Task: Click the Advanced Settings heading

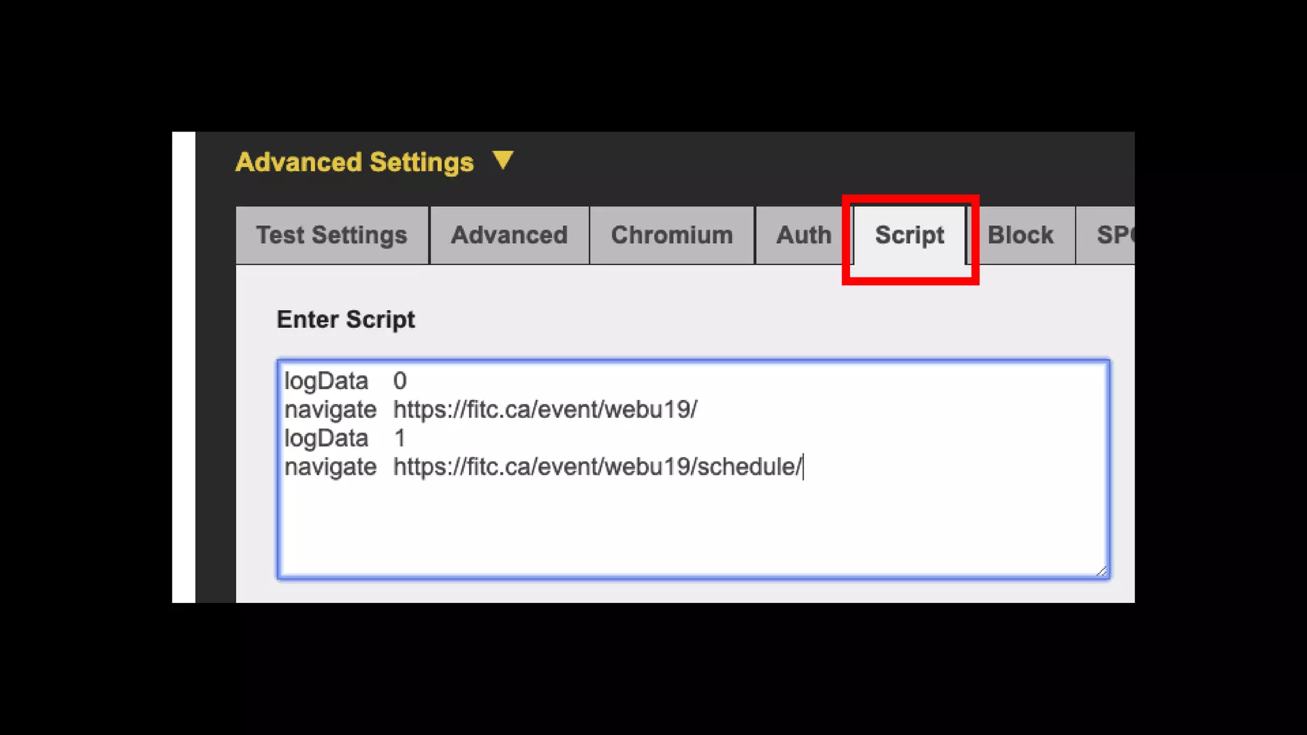Action: click(354, 162)
